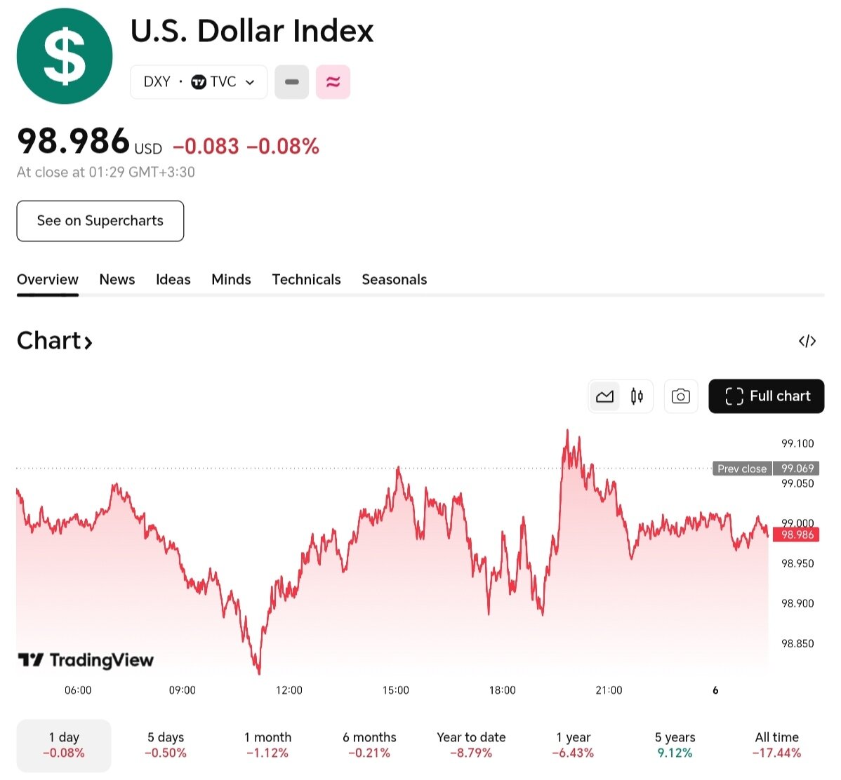Expand the Chart section via its chevron
The image size is (841, 780).
coord(88,342)
